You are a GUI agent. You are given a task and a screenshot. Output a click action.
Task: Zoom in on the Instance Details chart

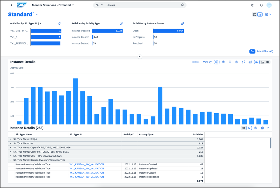click(x=223, y=62)
